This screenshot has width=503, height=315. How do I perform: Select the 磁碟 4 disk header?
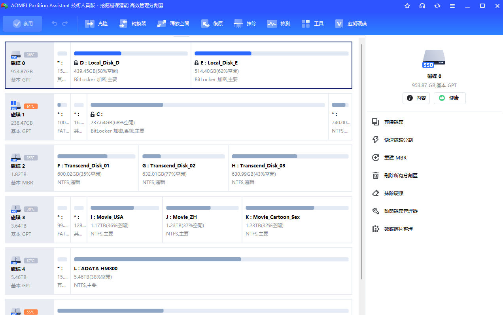[x=30, y=271]
